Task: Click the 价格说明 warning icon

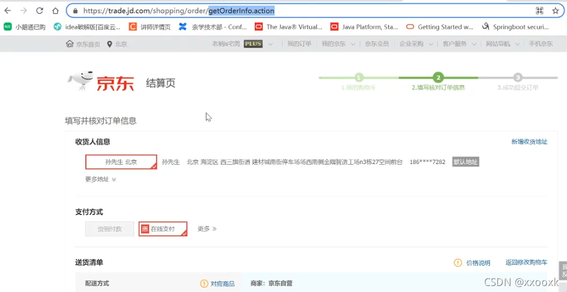Action: pyautogui.click(x=458, y=262)
